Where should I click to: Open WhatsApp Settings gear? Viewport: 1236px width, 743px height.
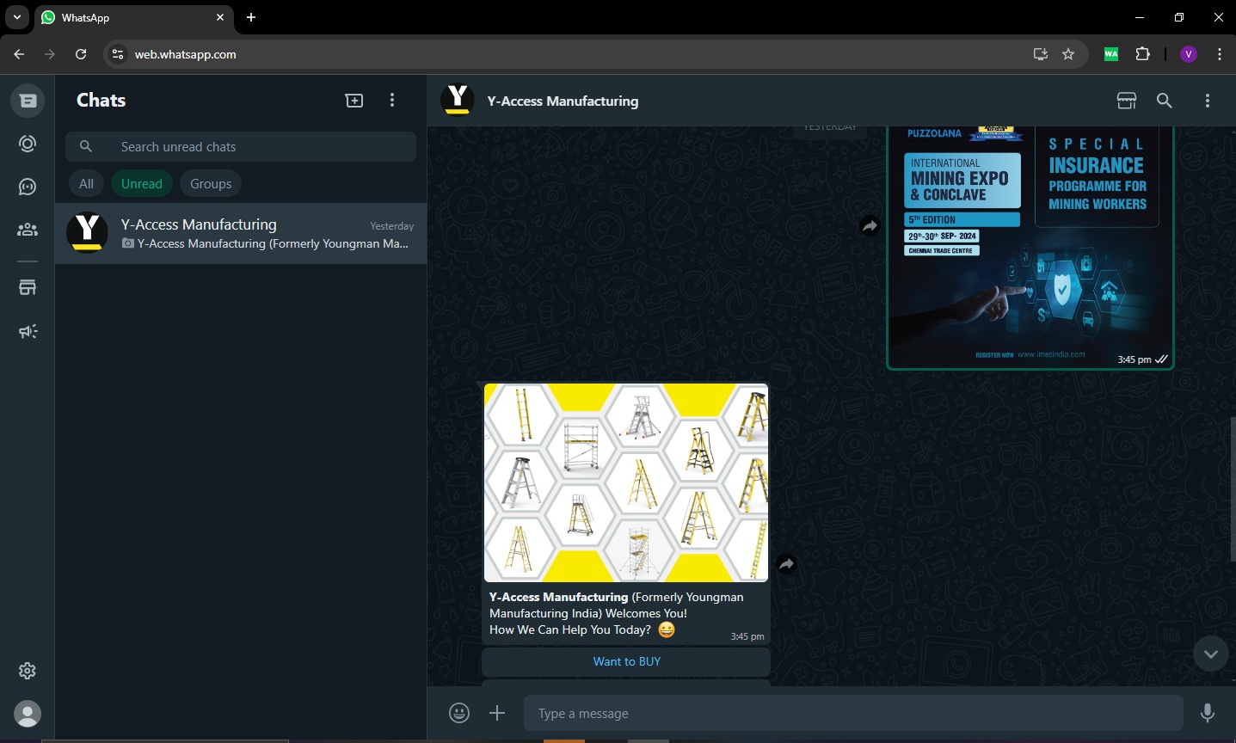click(28, 671)
